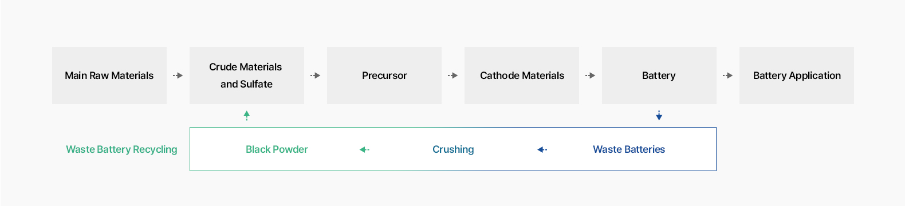Click the Crushing step label
The height and width of the screenshot is (206, 905).
(453, 149)
